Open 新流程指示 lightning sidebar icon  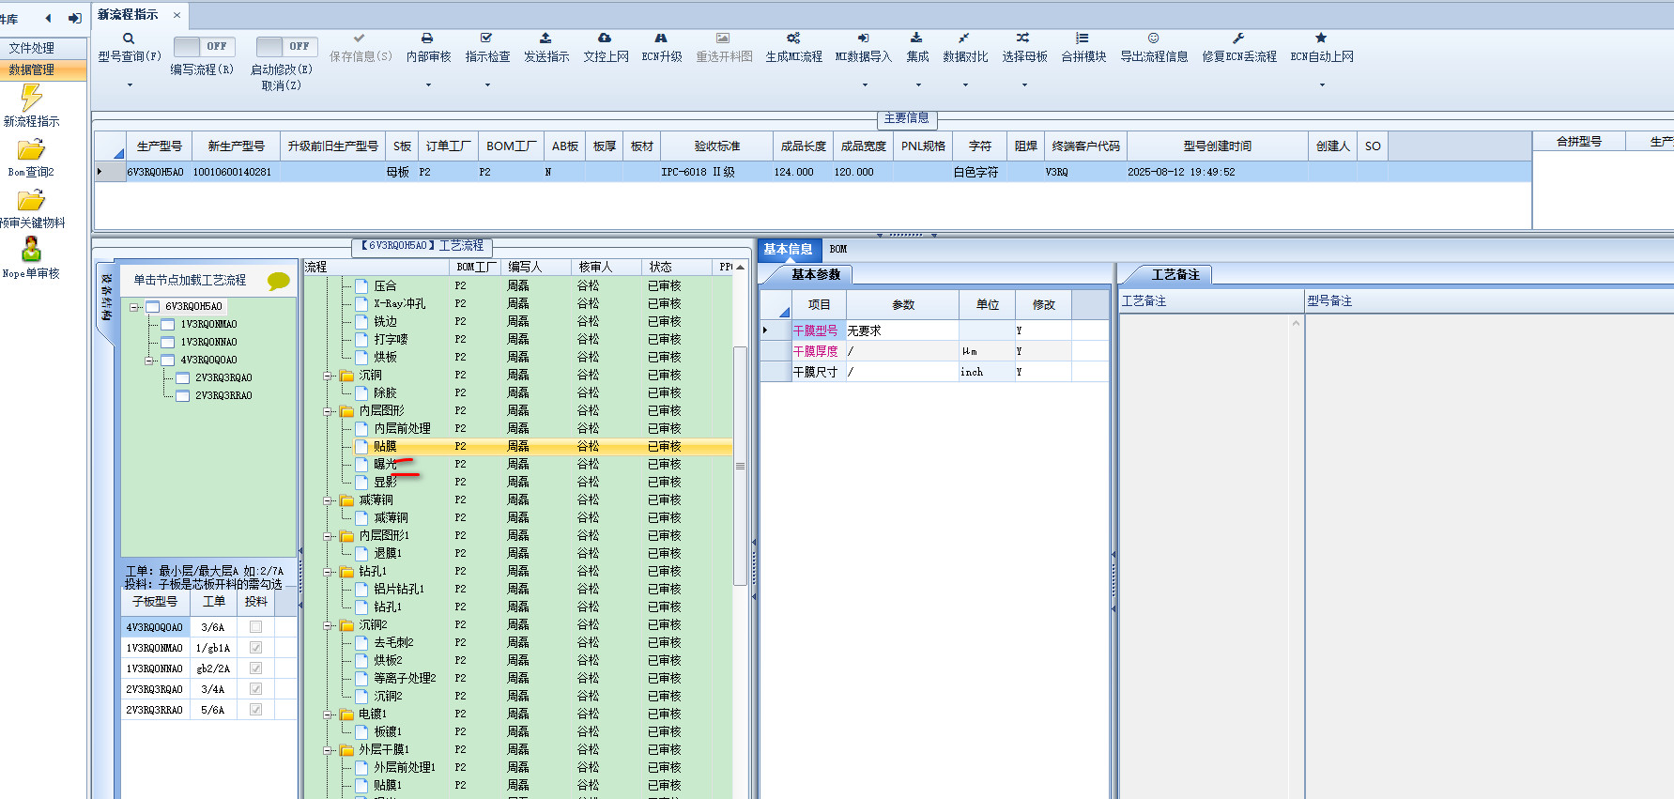[31, 99]
